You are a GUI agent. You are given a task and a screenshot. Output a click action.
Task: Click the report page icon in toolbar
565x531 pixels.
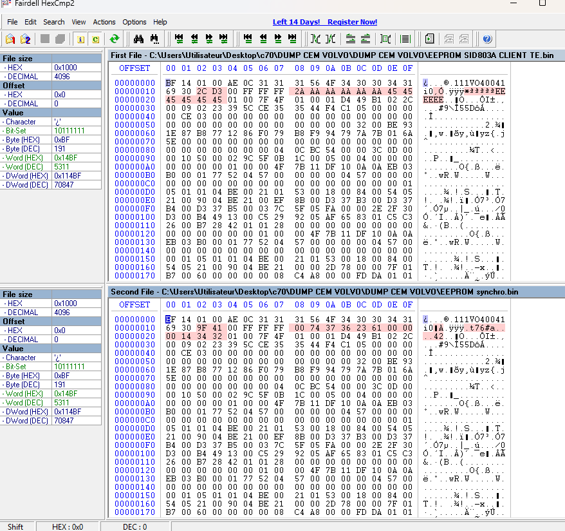tap(430, 39)
